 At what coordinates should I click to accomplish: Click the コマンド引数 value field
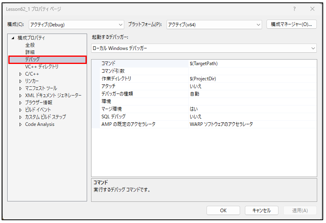click(x=252, y=71)
